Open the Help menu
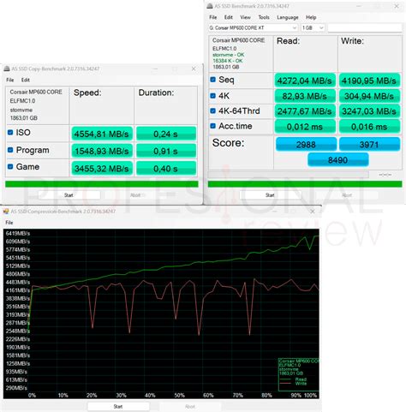Image resolution: width=406 pixels, height=412 pixels. point(311,17)
